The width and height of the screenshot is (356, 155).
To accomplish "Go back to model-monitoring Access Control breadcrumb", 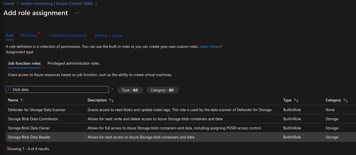I will 57,3.
